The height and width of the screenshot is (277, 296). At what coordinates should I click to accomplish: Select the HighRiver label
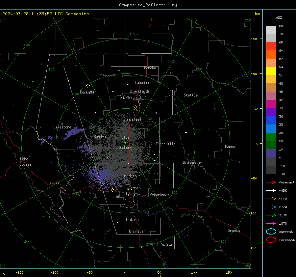click(136, 231)
